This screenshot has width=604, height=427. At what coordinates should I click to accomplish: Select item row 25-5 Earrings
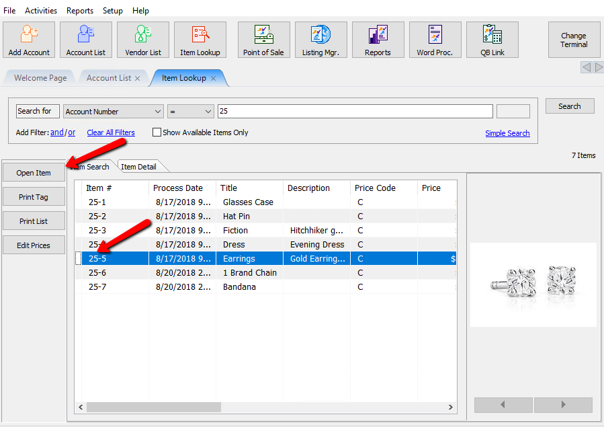pos(266,259)
